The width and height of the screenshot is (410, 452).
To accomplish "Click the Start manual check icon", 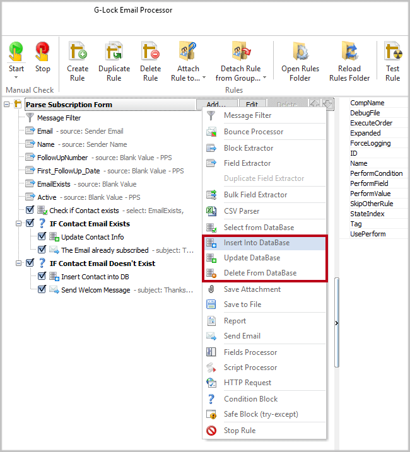I will 16,51.
